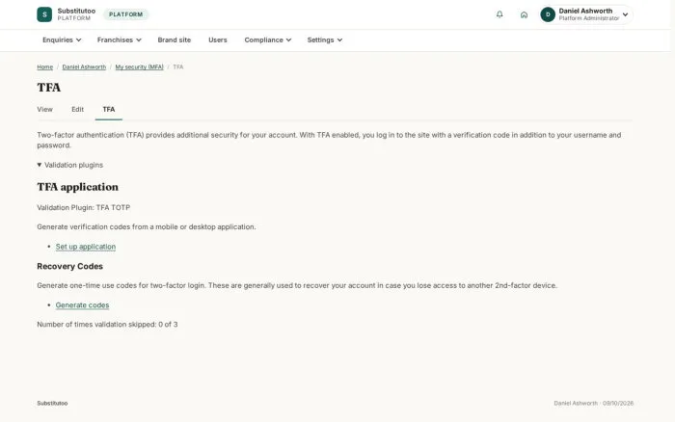This screenshot has width=675, height=422.
Task: Click 'Validation Plugin: TFA TOTP' text
Action: coord(84,207)
